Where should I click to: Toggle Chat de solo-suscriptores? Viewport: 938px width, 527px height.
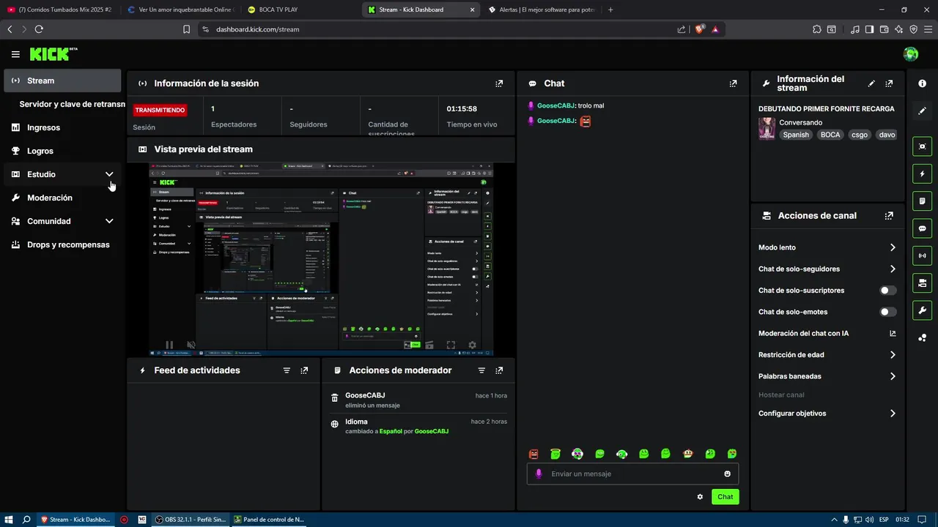tap(887, 291)
